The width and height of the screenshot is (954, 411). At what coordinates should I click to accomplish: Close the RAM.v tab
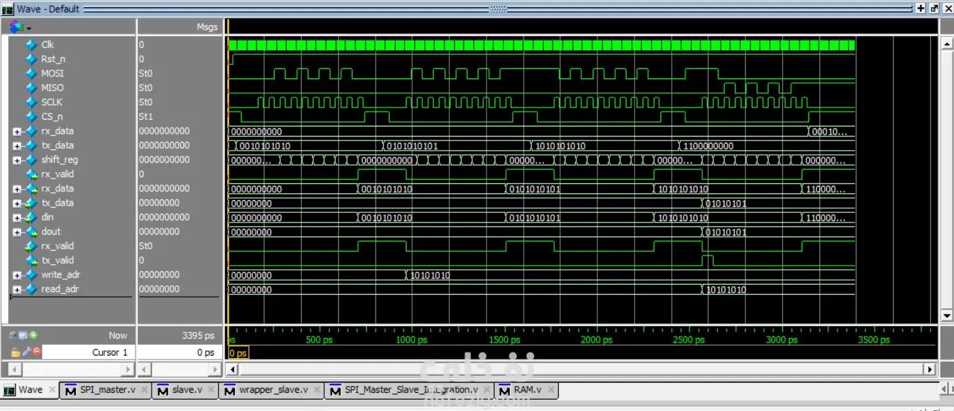pyautogui.click(x=551, y=390)
